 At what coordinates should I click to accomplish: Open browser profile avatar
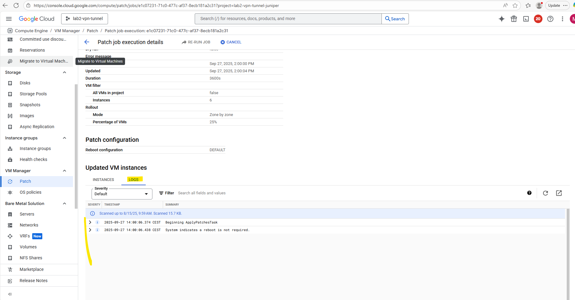coord(539,5)
